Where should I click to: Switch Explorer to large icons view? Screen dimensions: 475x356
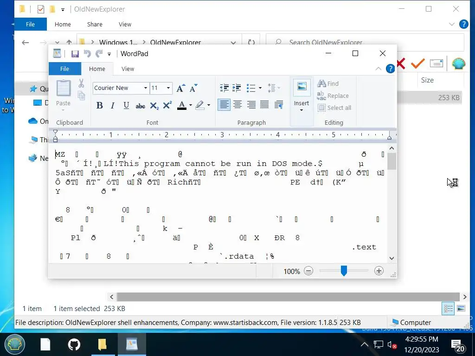pos(461,308)
